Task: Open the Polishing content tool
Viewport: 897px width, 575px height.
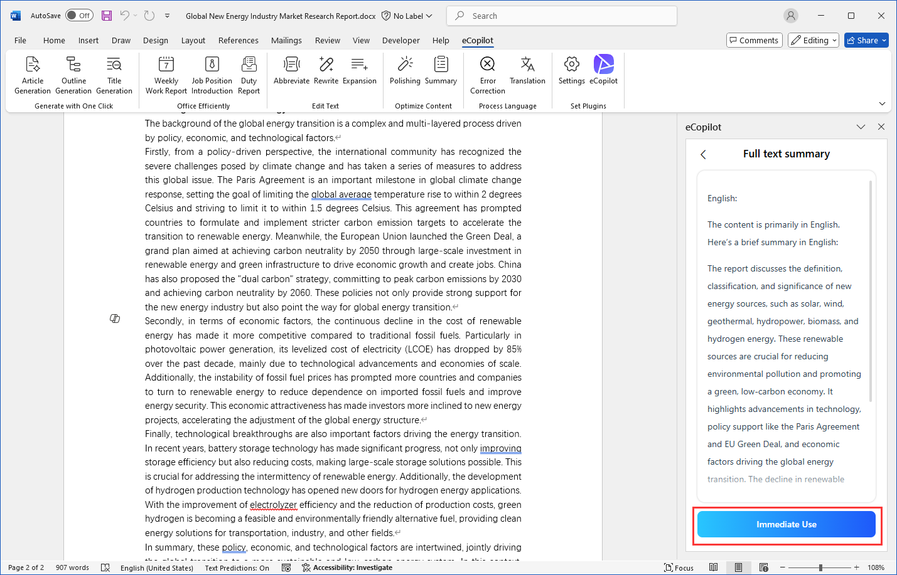Action: point(405,70)
